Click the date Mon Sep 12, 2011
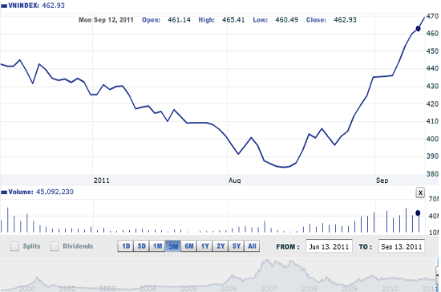441x292 pixels. [x=106, y=20]
